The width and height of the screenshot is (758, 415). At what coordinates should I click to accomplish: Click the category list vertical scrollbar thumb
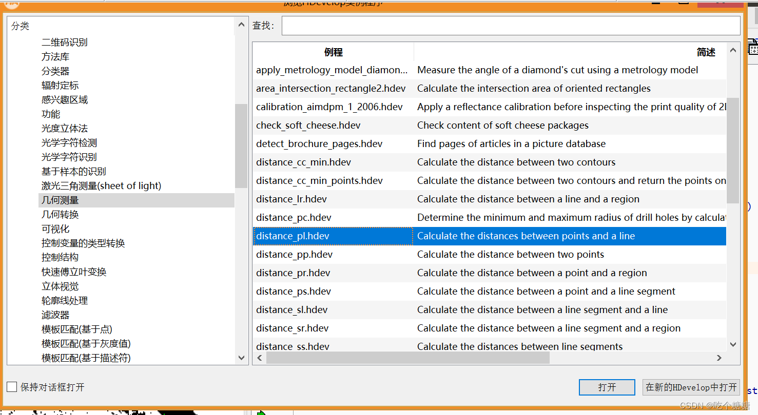coord(241,146)
